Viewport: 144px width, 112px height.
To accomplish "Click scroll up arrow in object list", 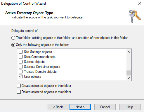I will click(129, 52).
